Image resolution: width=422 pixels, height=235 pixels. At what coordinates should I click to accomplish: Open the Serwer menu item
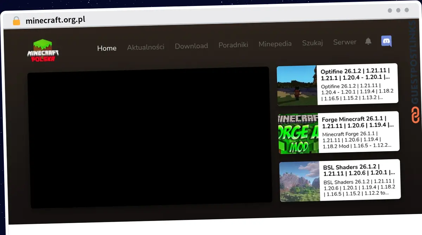coord(345,42)
